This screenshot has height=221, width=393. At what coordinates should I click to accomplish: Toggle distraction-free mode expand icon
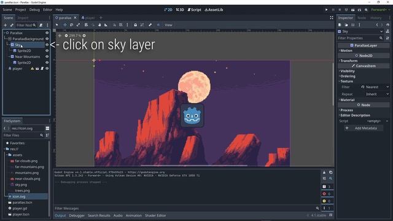(332, 18)
